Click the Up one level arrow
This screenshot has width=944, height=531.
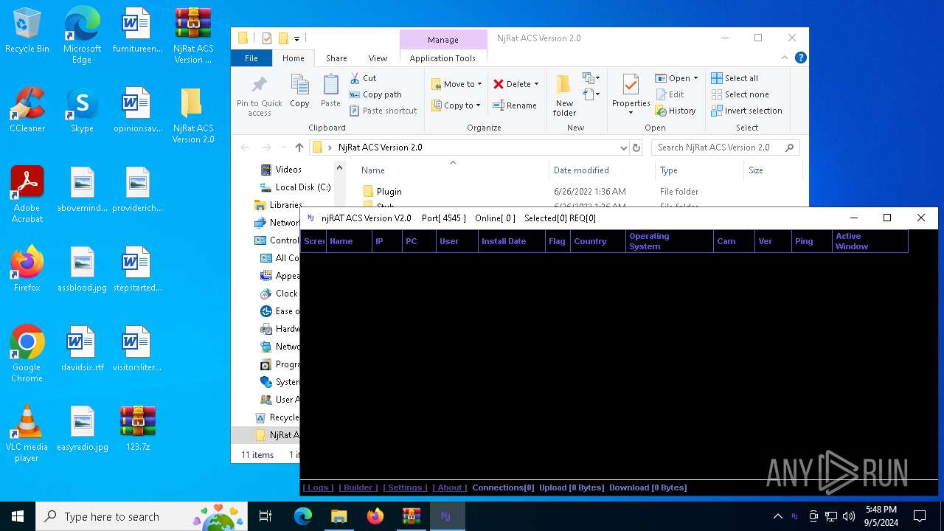[x=299, y=147]
